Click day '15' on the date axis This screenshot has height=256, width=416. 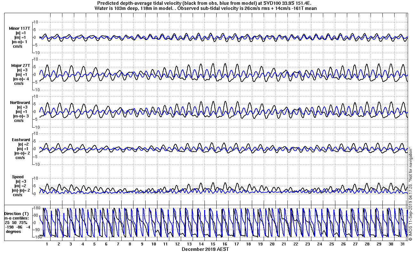pyautogui.click(x=213, y=244)
